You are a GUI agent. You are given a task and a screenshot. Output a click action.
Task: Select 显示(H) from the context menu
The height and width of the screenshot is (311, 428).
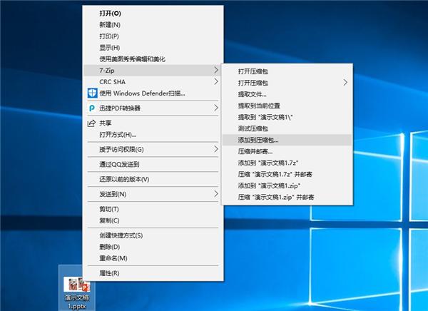pos(153,48)
